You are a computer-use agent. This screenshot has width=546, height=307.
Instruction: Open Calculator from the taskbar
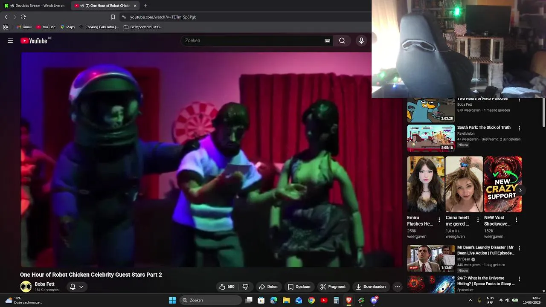point(336,300)
